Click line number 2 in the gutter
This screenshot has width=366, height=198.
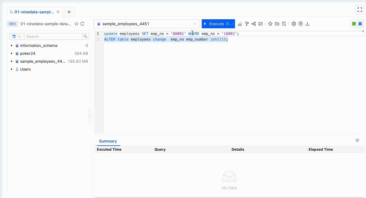(x=98, y=39)
